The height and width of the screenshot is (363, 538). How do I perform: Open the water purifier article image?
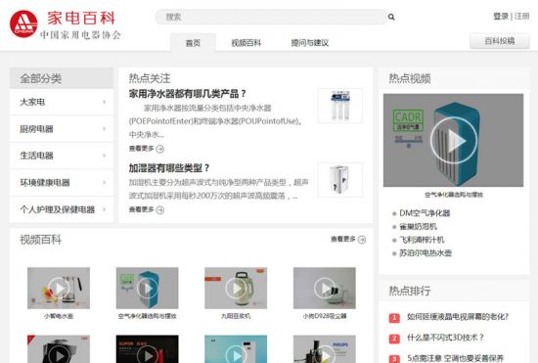point(339,106)
